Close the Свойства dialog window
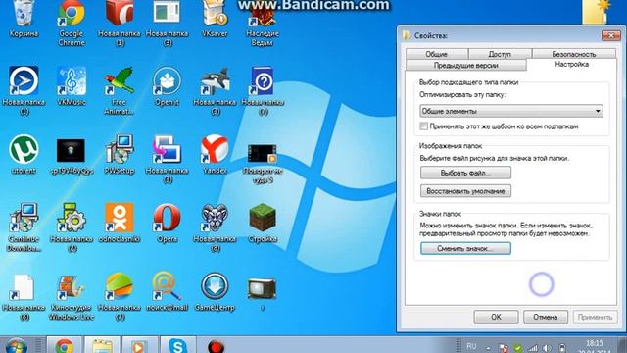The height and width of the screenshot is (353, 627). [x=610, y=35]
